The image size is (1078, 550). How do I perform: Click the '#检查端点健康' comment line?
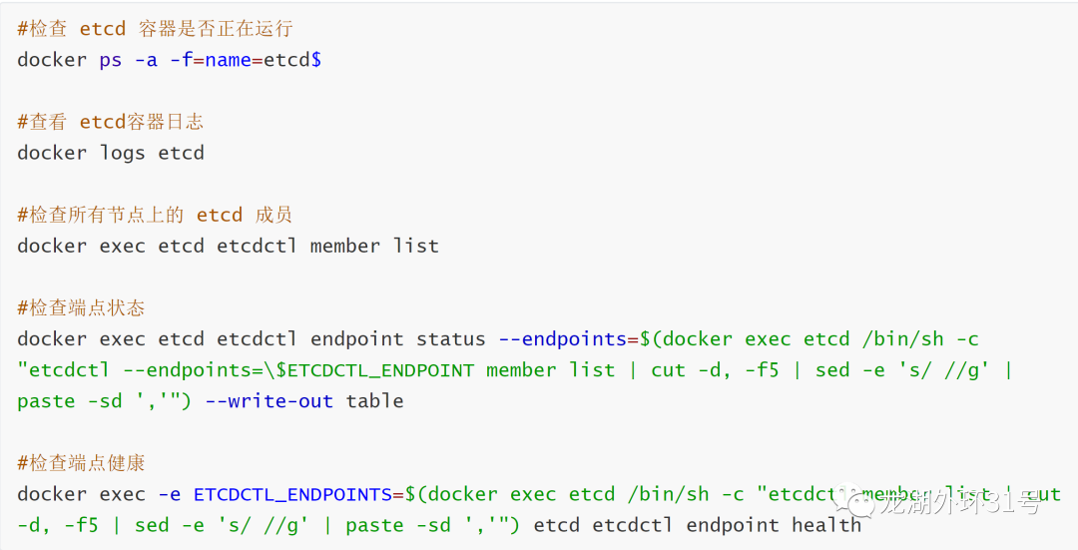[81, 463]
